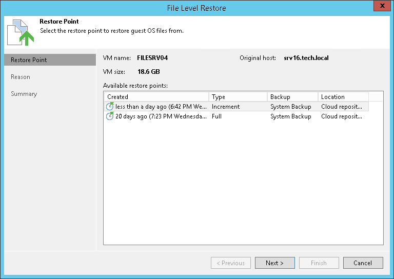
Task: Click 'System Backup' in Full row
Action: (291, 116)
